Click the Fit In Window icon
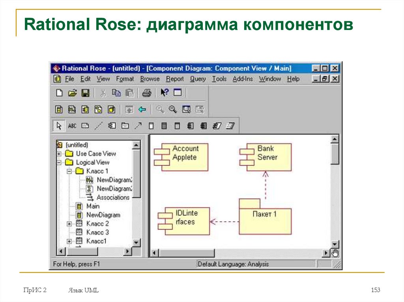Image resolution: width=404 pixels, height=302 pixels. click(186, 109)
